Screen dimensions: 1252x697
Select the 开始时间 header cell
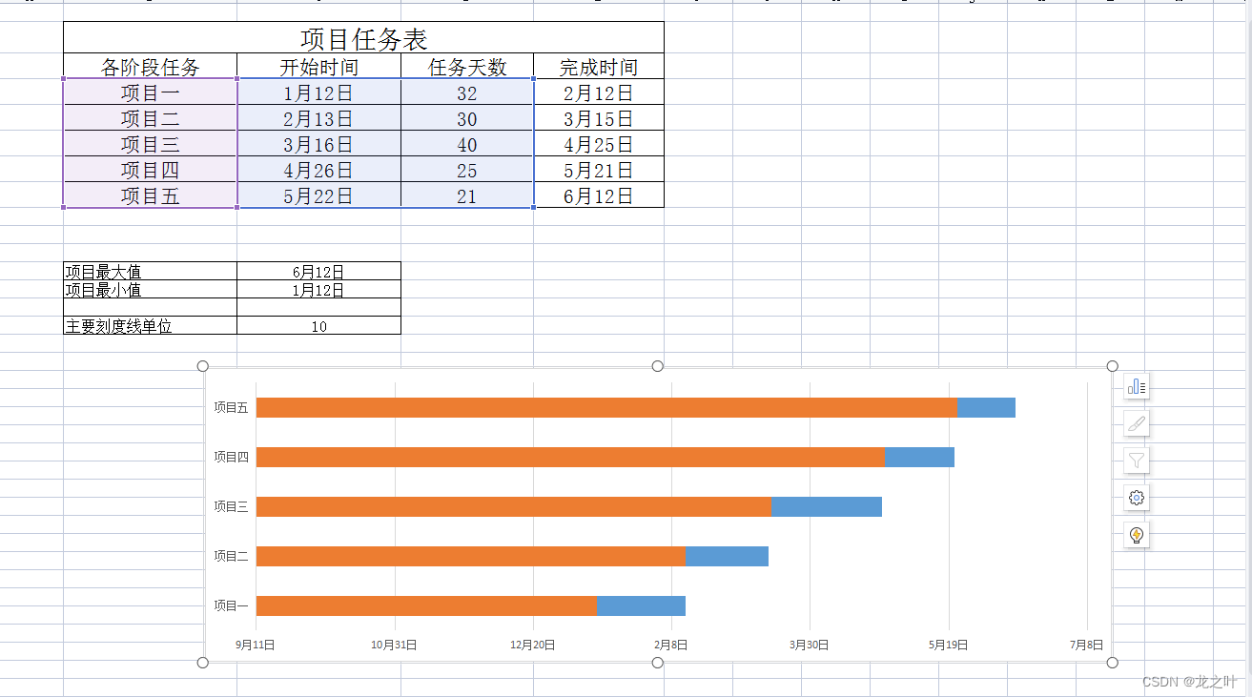click(x=319, y=67)
